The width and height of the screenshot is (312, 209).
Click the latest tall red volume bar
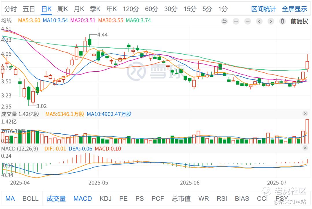[307, 131]
